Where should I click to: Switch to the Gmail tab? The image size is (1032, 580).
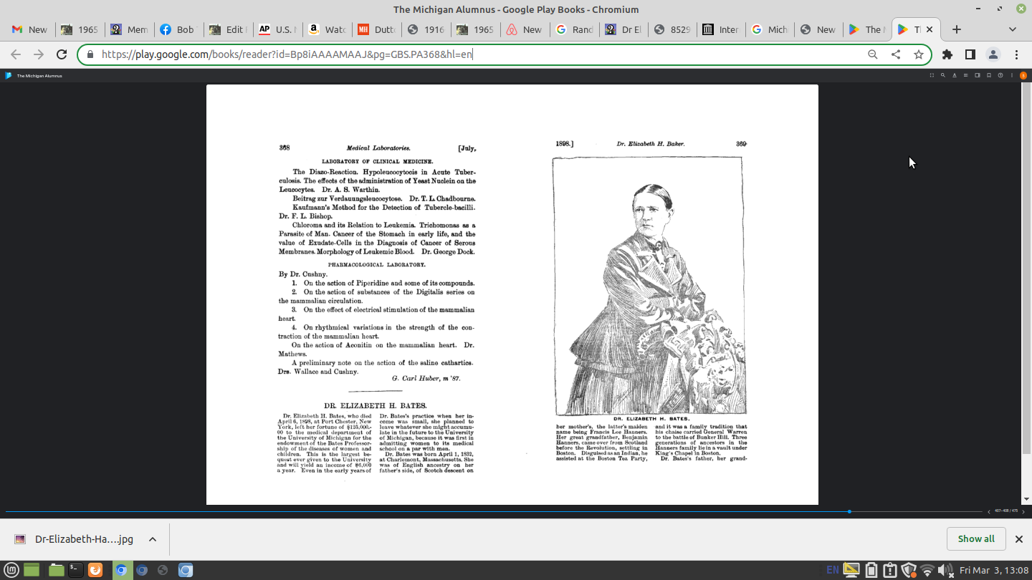(29, 29)
